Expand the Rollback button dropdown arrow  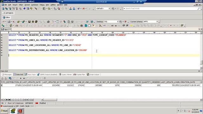86,9
